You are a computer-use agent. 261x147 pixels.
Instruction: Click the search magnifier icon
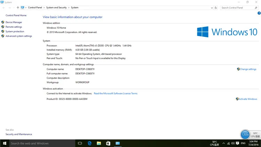click(x=256, y=8)
